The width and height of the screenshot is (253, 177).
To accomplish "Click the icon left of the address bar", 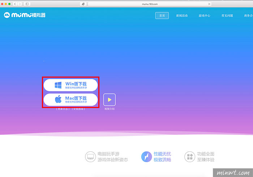I will pyautogui.click(x=83, y=4).
